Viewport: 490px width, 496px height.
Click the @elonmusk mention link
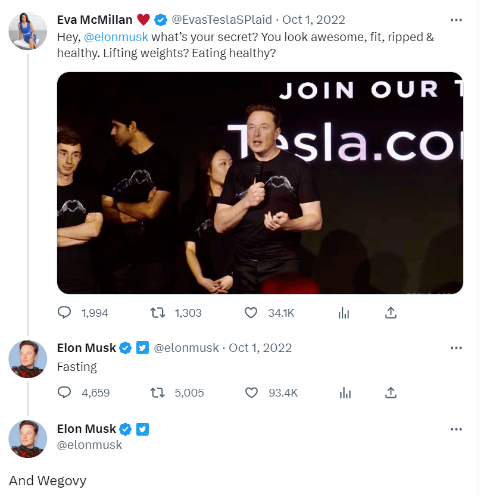(116, 37)
